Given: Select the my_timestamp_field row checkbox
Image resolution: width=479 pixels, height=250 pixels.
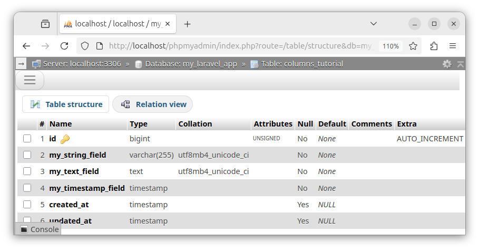Looking at the screenshot, I should pos(27,188).
